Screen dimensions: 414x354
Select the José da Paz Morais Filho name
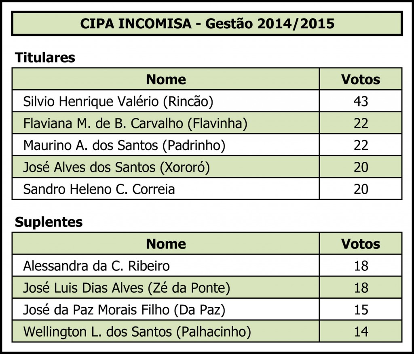click(124, 310)
